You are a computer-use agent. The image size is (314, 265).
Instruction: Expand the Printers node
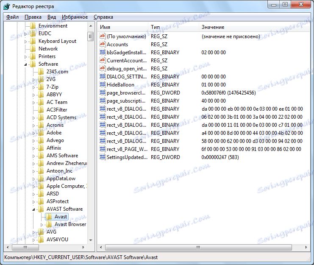click(25, 57)
